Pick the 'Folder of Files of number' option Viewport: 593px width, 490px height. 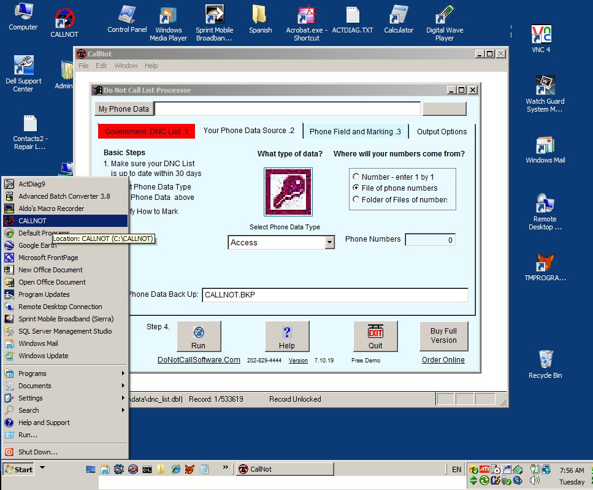356,199
